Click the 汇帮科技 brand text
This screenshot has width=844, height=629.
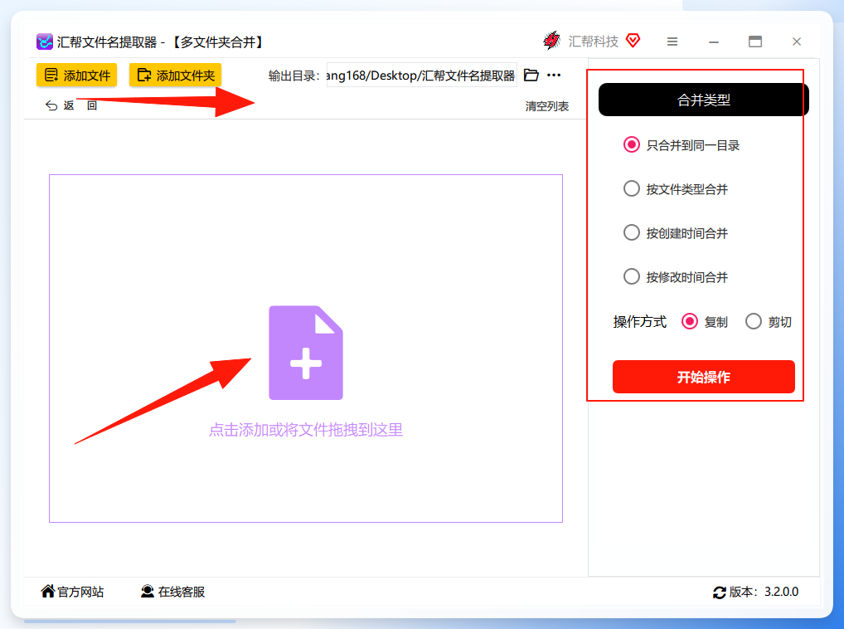tap(593, 41)
